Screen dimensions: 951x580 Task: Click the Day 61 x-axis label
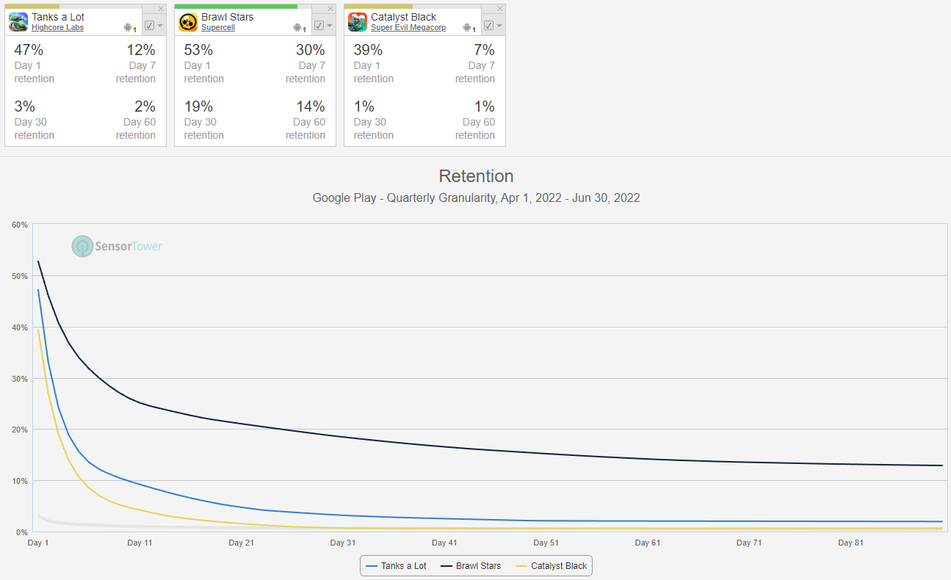pyautogui.click(x=647, y=543)
